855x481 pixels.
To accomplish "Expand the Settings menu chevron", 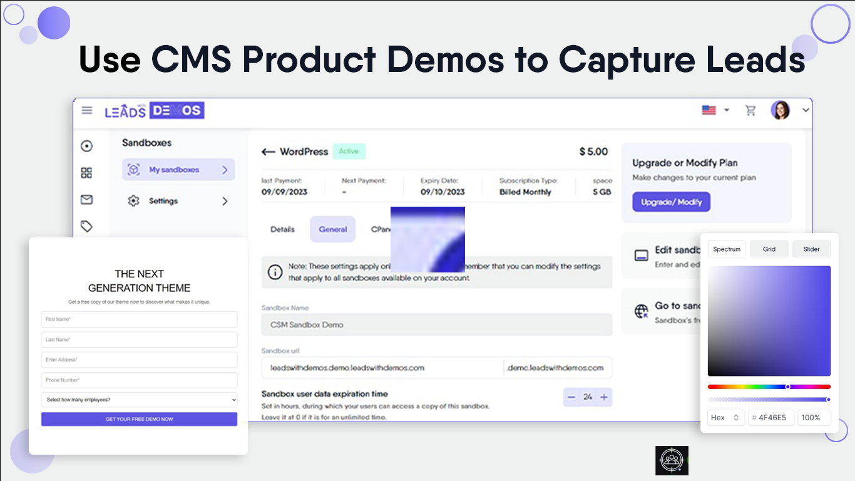I will tap(225, 201).
